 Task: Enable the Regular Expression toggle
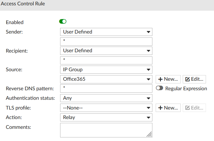click(x=160, y=88)
